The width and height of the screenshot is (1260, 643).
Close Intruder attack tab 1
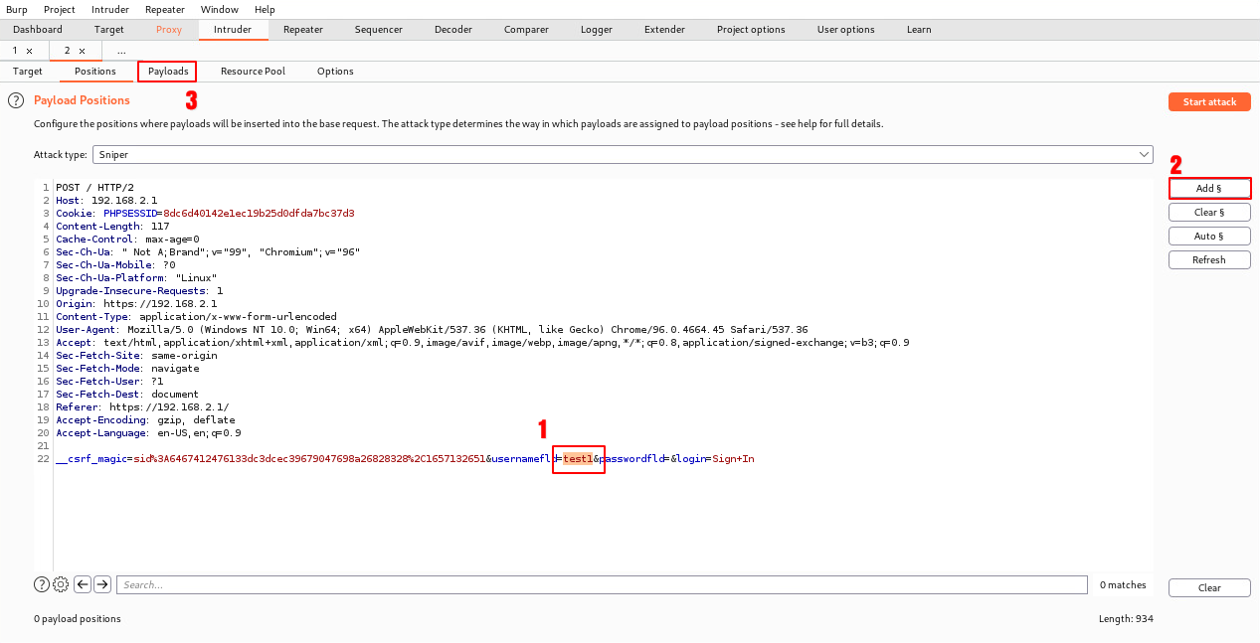pyautogui.click(x=29, y=51)
